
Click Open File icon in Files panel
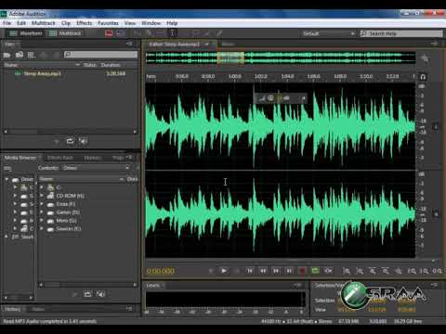(7, 55)
